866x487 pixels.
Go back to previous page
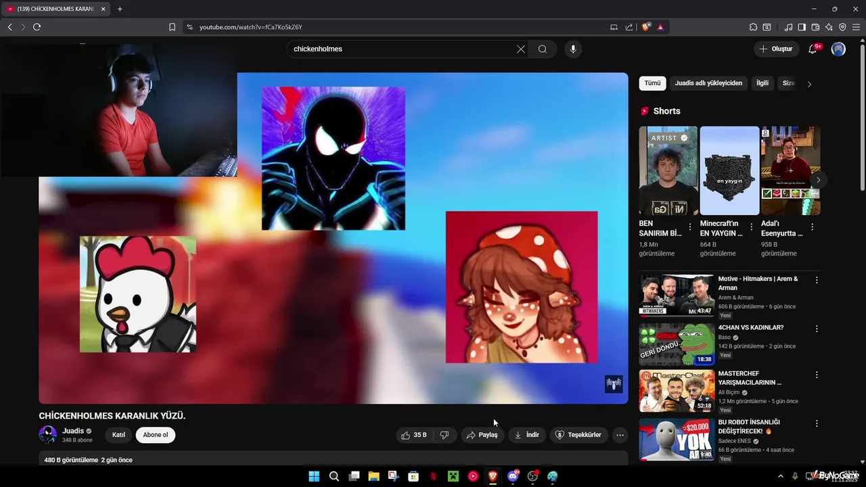click(9, 27)
